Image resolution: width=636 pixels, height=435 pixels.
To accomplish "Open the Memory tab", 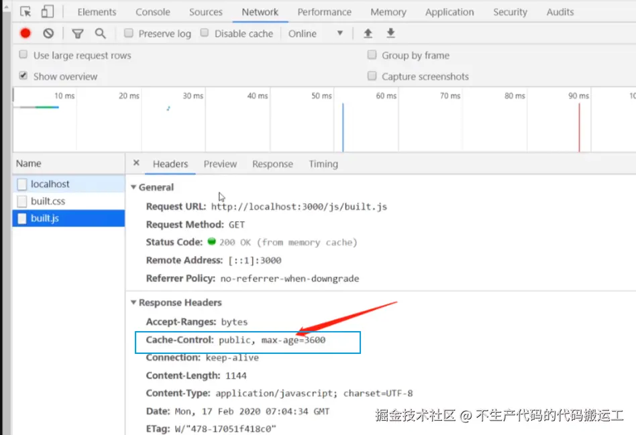I will click(388, 12).
